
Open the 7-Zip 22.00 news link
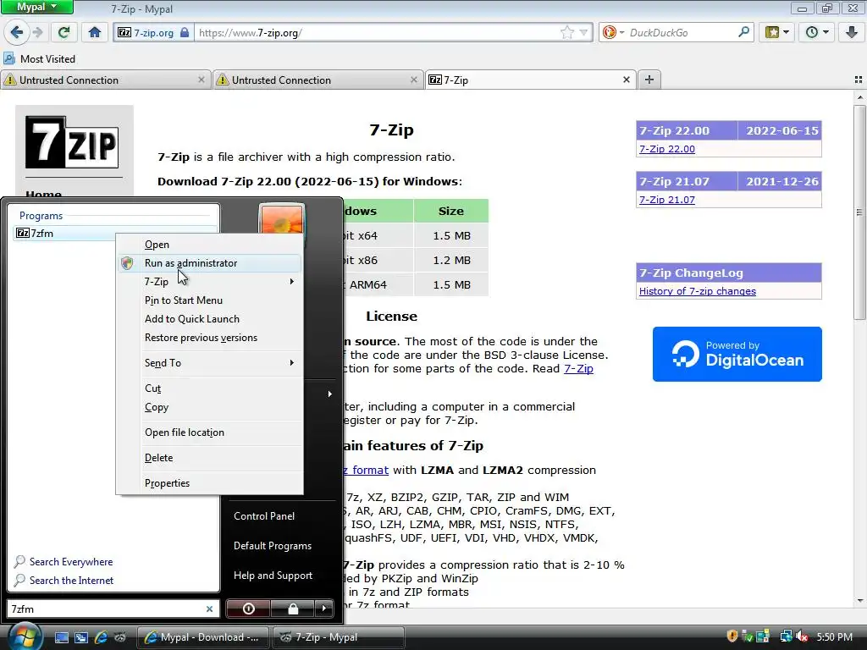(x=667, y=149)
